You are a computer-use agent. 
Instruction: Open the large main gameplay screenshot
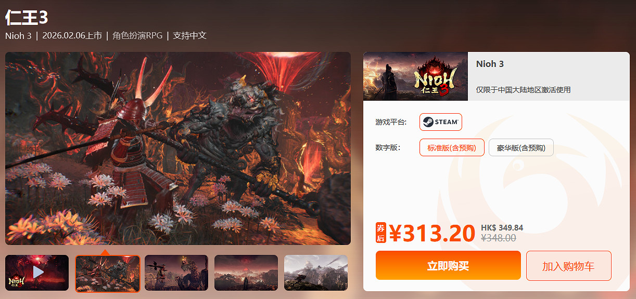(178, 148)
